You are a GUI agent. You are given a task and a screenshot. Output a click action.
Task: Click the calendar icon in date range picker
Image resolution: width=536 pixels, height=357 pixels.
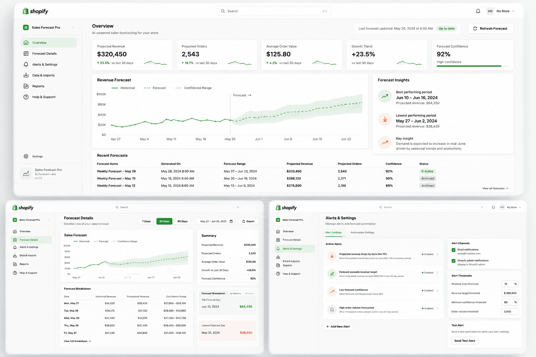point(231,221)
